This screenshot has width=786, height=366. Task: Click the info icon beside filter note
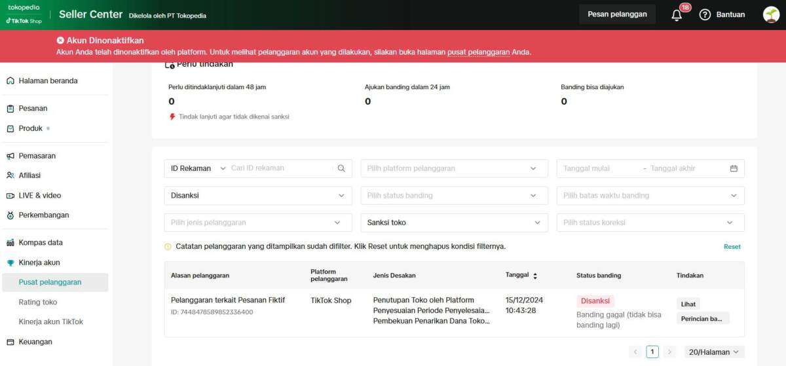pos(168,247)
